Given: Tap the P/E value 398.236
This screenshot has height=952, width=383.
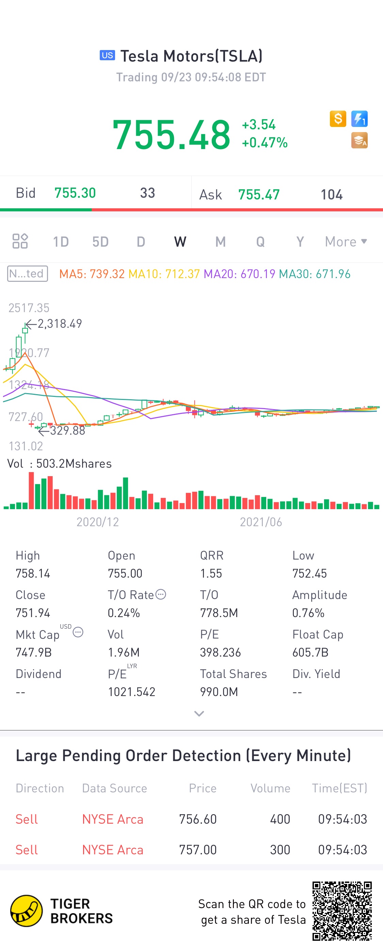Looking at the screenshot, I should (220, 653).
